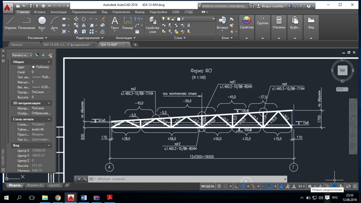The height and width of the screenshot is (203, 361).
Task: Click the command line input field
Action: (135, 179)
